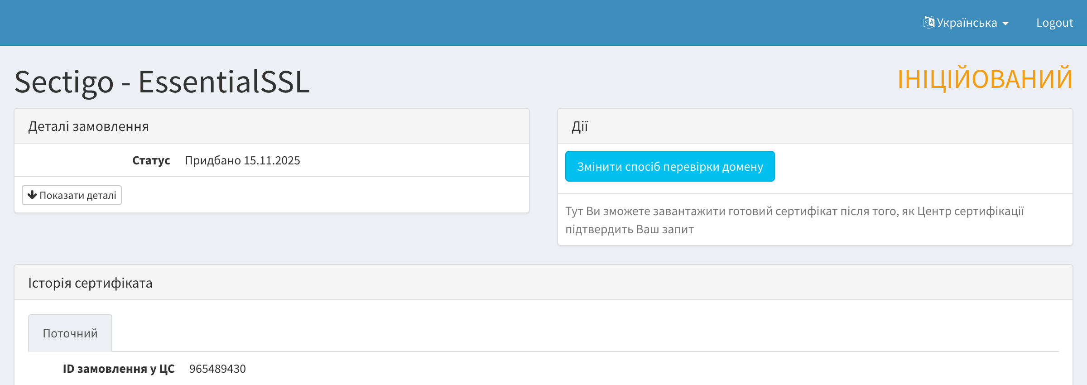This screenshot has width=1087, height=385.
Task: Click the down arrow icon in Показати деталі
Action: click(32, 195)
